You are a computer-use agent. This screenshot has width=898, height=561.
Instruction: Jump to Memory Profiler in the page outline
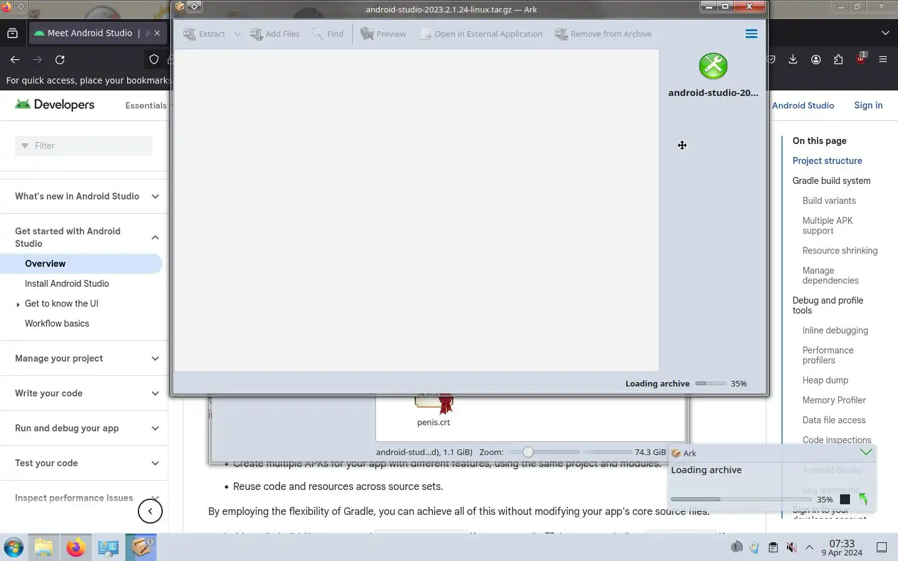pyautogui.click(x=834, y=400)
